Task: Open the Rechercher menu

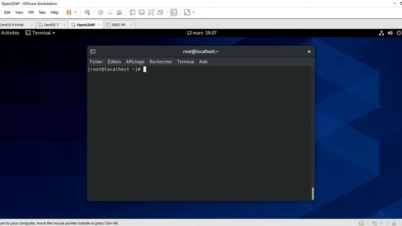Action: point(161,62)
